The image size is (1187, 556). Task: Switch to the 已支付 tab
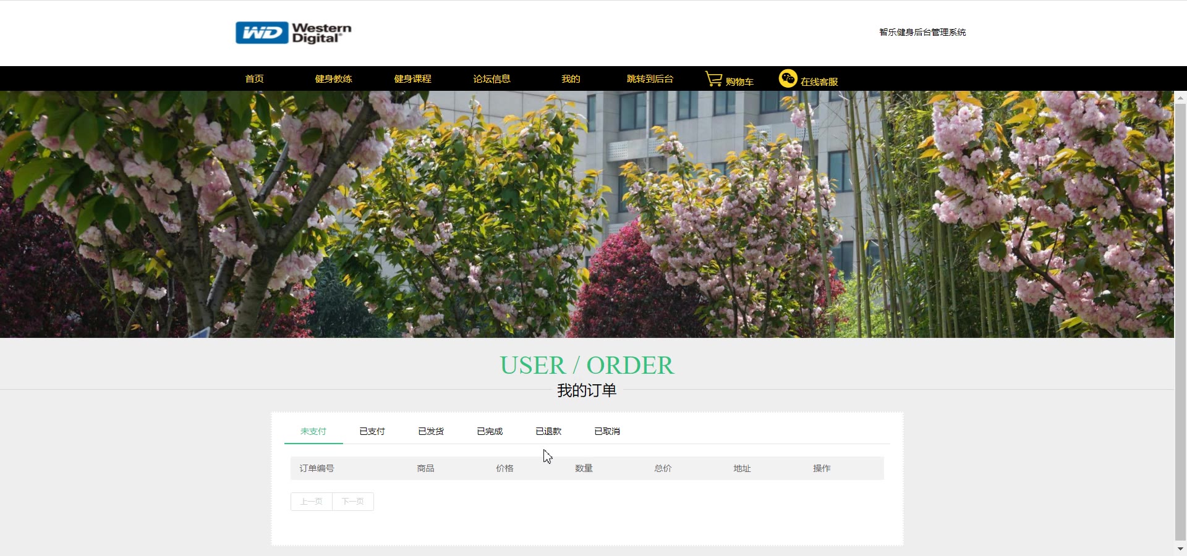372,431
